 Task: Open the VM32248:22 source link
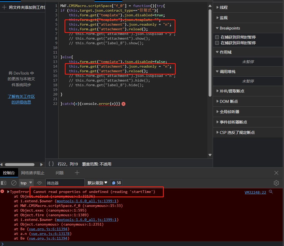coord(255,192)
